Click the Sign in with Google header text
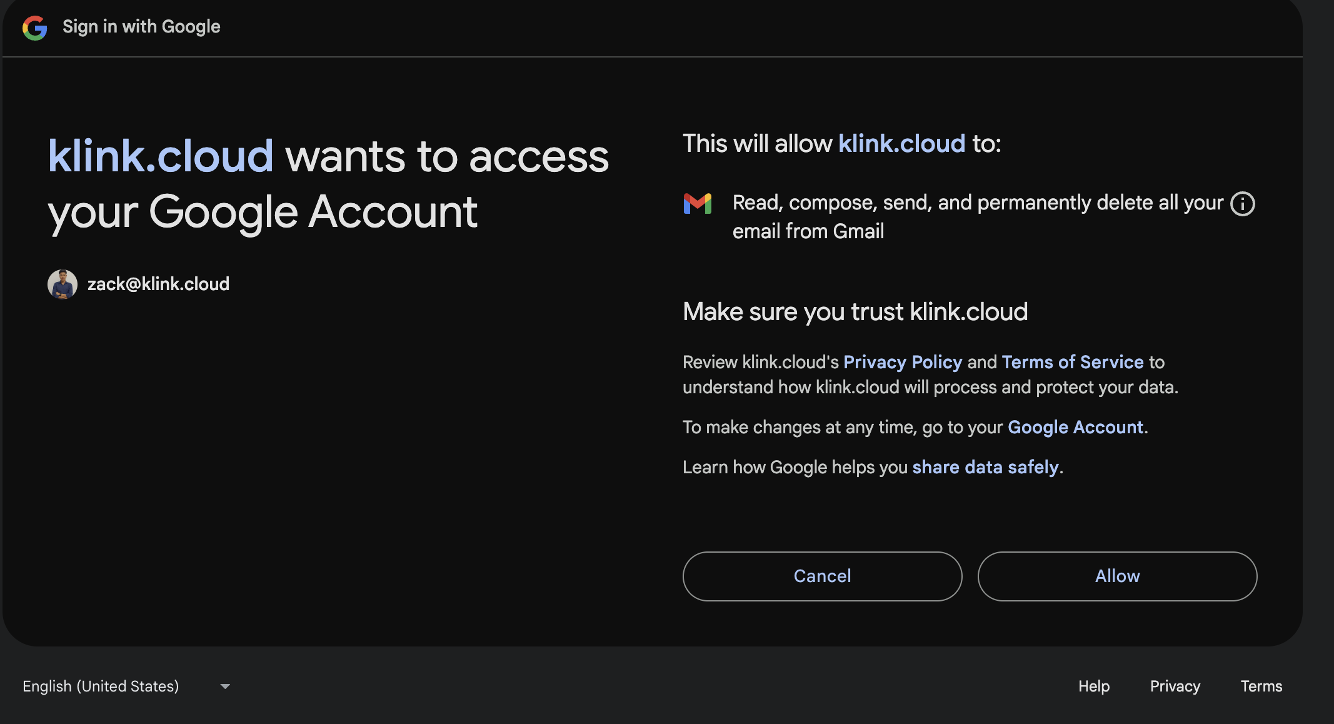 click(x=141, y=27)
